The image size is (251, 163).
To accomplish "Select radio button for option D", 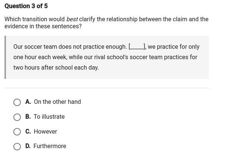I will (17, 147).
